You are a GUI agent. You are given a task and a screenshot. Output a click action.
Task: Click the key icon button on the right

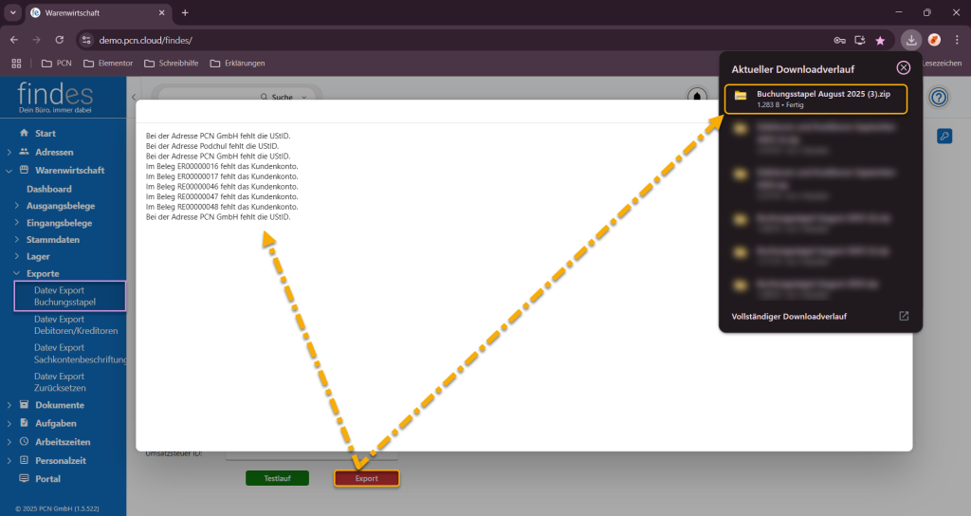[x=944, y=137]
